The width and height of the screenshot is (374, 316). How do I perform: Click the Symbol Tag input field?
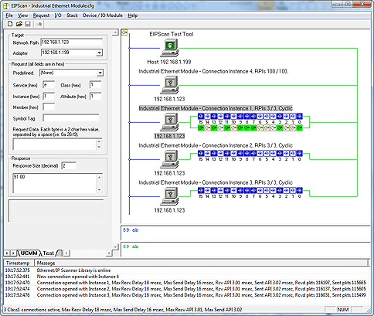[71, 118]
